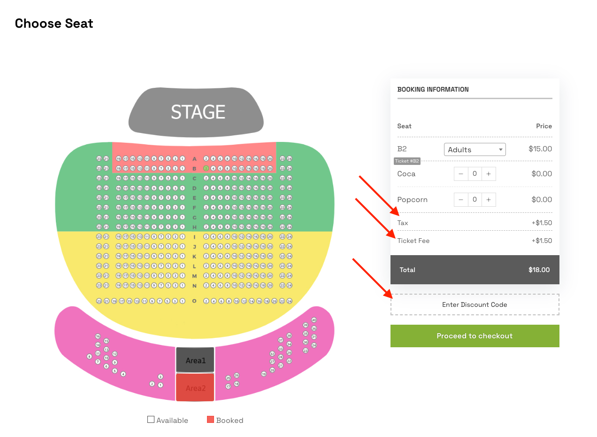The image size is (597, 437).
Task: Decrease Popcorn quantity with minus button
Action: (x=461, y=200)
